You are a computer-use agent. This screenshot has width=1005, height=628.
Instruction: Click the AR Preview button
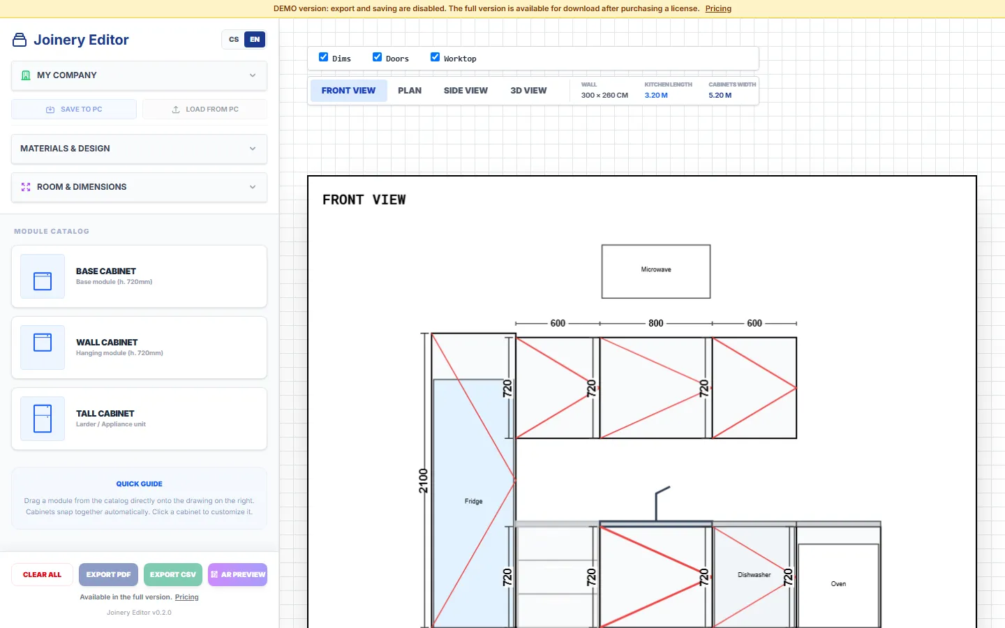(x=237, y=575)
